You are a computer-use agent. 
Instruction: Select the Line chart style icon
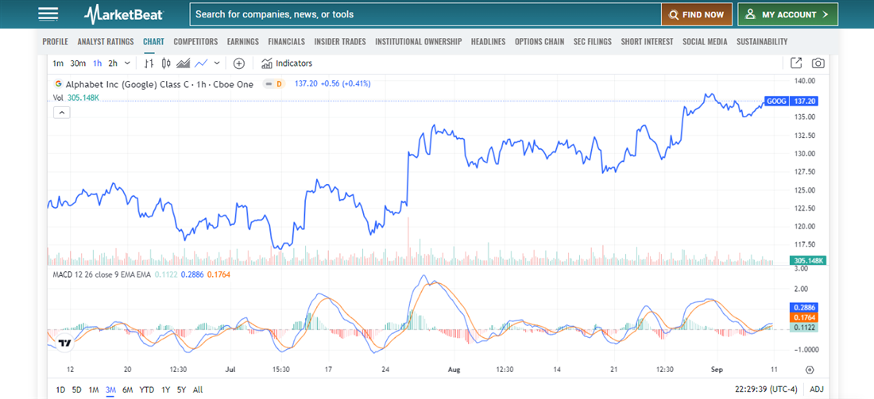click(201, 63)
